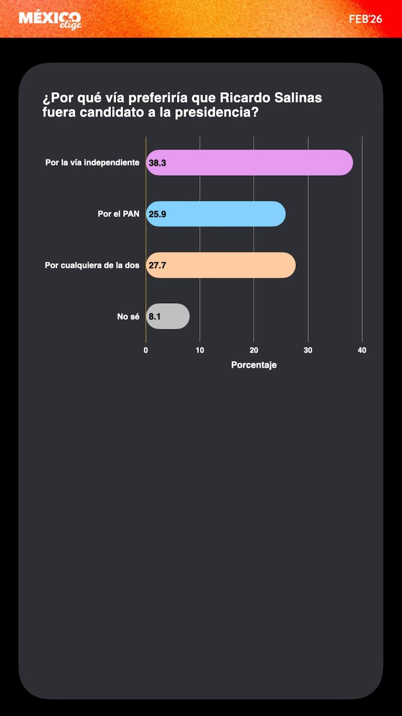Screen dimensions: 402x716
Task: Select the "Por el PAN" label
Action: click(x=119, y=214)
